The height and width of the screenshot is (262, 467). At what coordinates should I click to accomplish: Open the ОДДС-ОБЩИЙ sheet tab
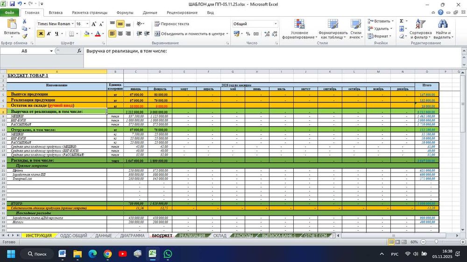tap(74, 235)
